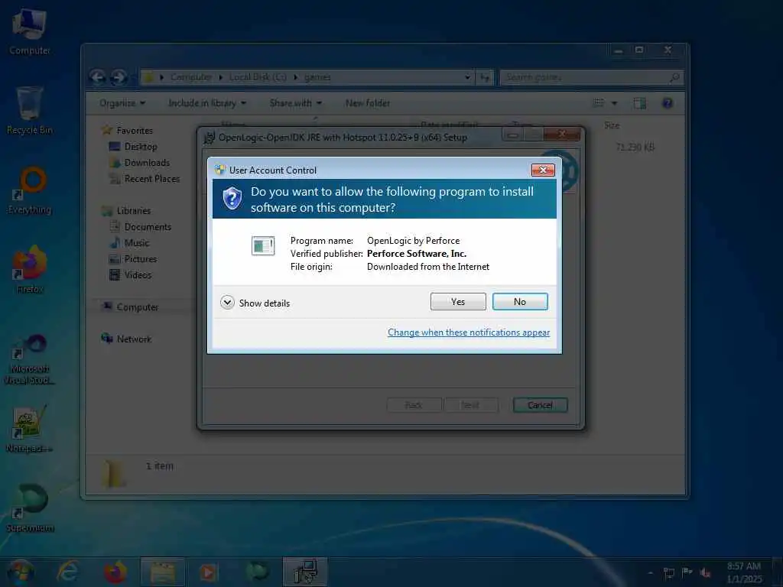Select Videos library in navigation pane

click(138, 275)
